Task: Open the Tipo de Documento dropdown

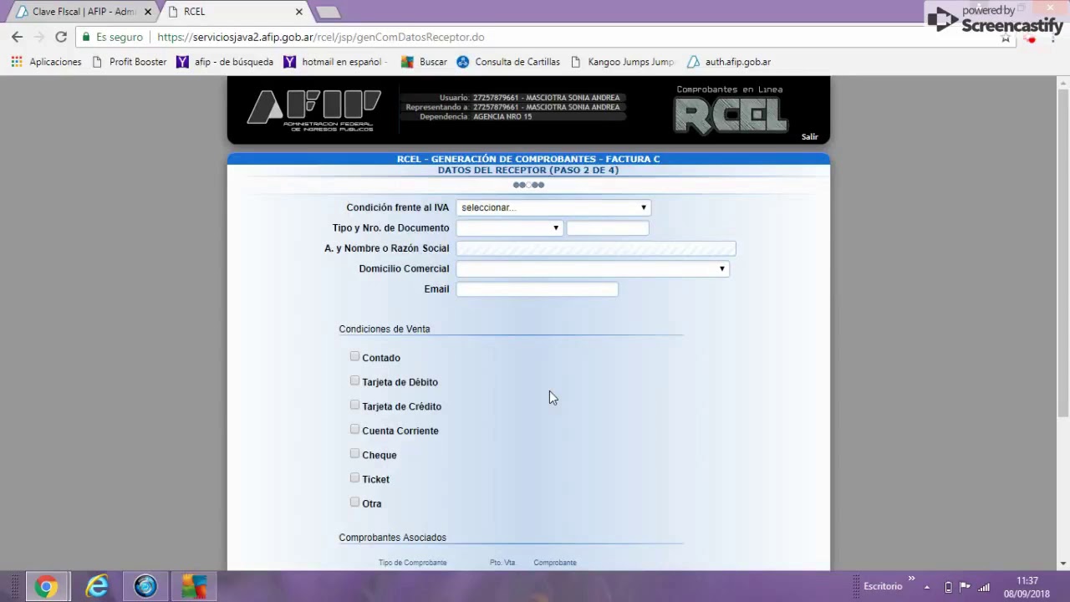Action: point(509,227)
